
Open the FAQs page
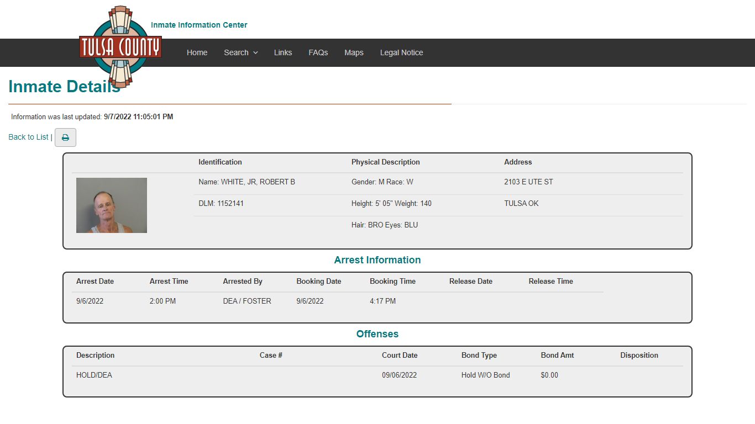(318, 52)
